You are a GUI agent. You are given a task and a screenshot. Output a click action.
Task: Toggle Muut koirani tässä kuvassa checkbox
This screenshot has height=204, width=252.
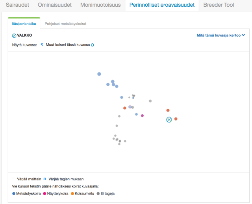[43, 45]
